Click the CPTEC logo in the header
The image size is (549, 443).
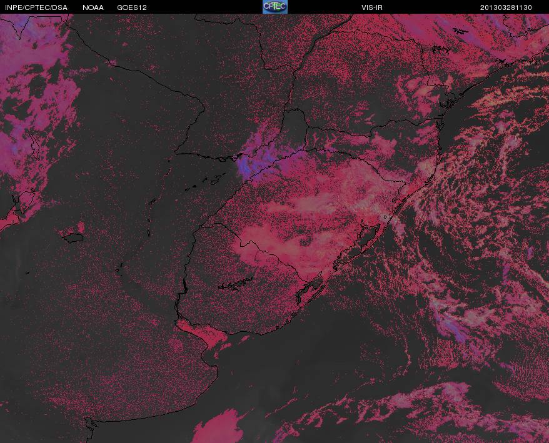pos(275,7)
